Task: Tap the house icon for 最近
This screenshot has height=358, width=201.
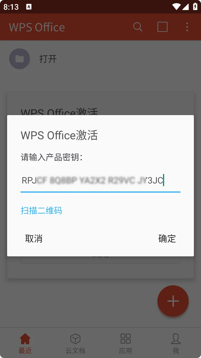Action: pyautogui.click(x=25, y=339)
